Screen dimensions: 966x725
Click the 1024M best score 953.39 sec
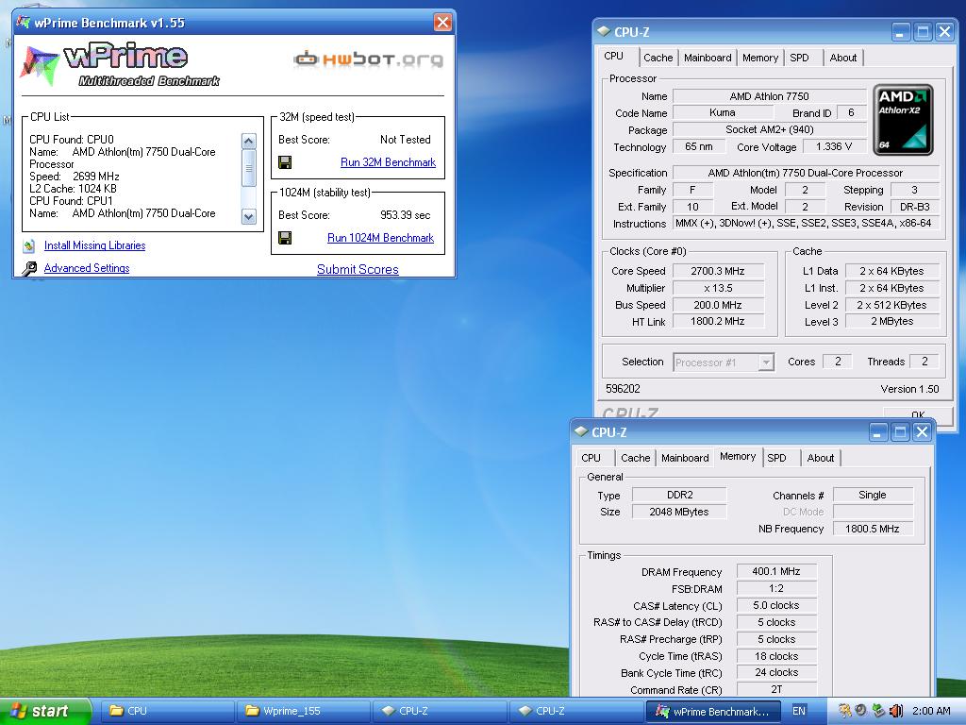(406, 215)
